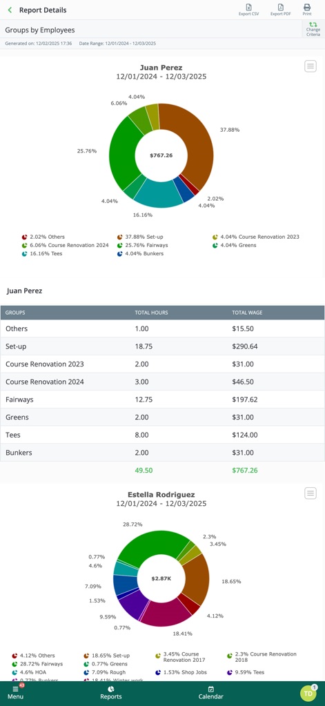Click the 49.50 total hours value
This screenshot has height=706, width=325.
pos(144,471)
